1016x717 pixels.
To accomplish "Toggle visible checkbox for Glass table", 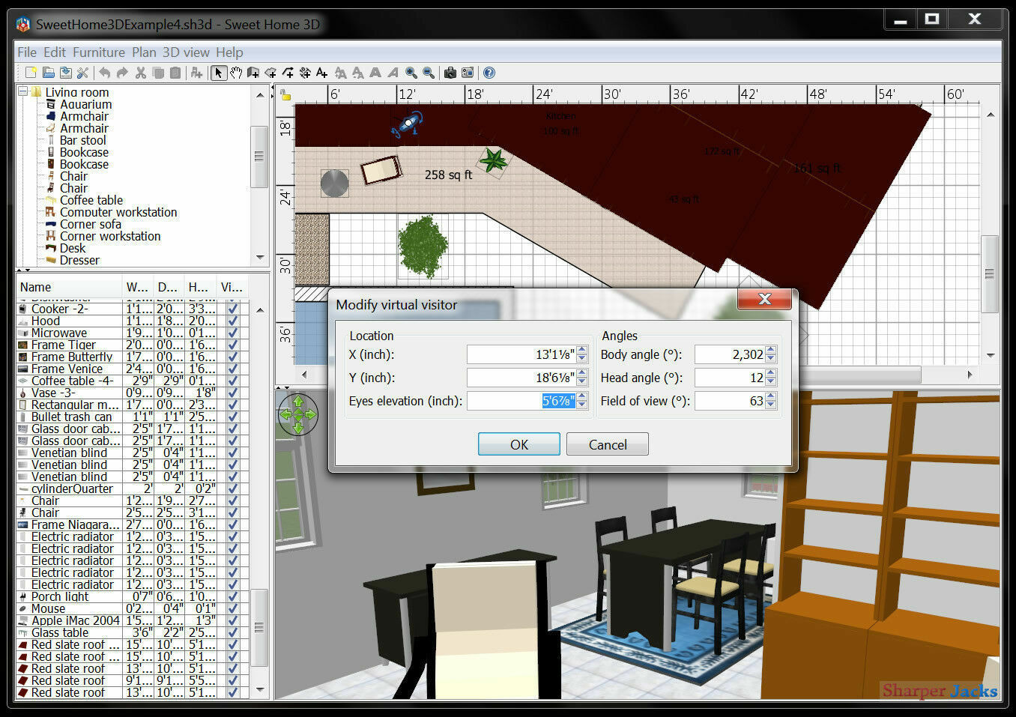I will point(233,632).
